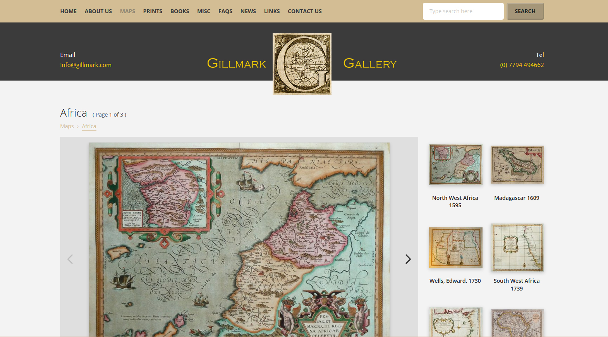This screenshot has height=337, width=608.
Task: Open the Gillmark Gallery globe logo
Action: coord(302,64)
